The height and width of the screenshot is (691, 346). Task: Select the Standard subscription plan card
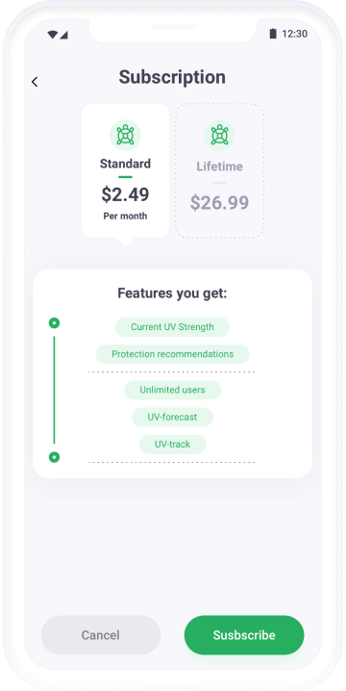pyautogui.click(x=126, y=171)
